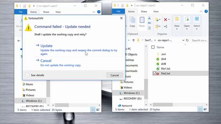Click the red Delete icon in user2 ribbon

[x=165, y=20]
